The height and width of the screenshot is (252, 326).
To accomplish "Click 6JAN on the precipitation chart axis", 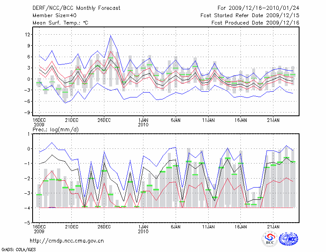I will (176, 226).
